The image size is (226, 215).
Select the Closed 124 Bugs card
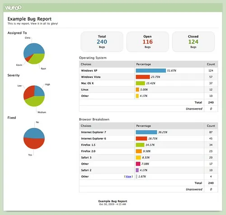click(x=193, y=41)
